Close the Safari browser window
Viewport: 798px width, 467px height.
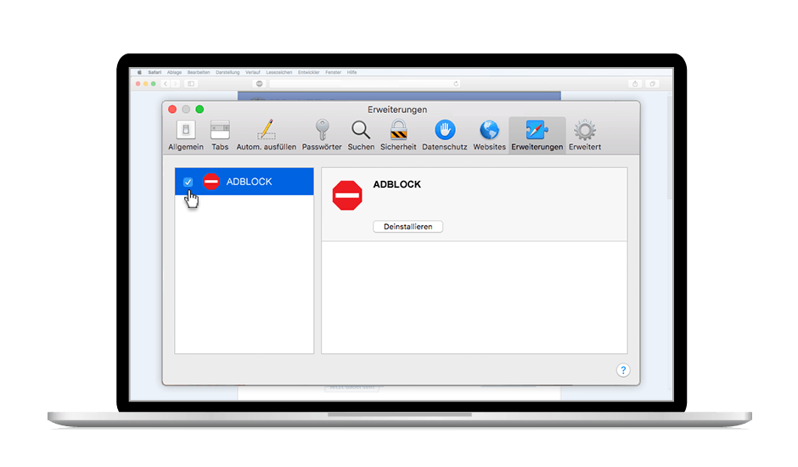point(138,83)
